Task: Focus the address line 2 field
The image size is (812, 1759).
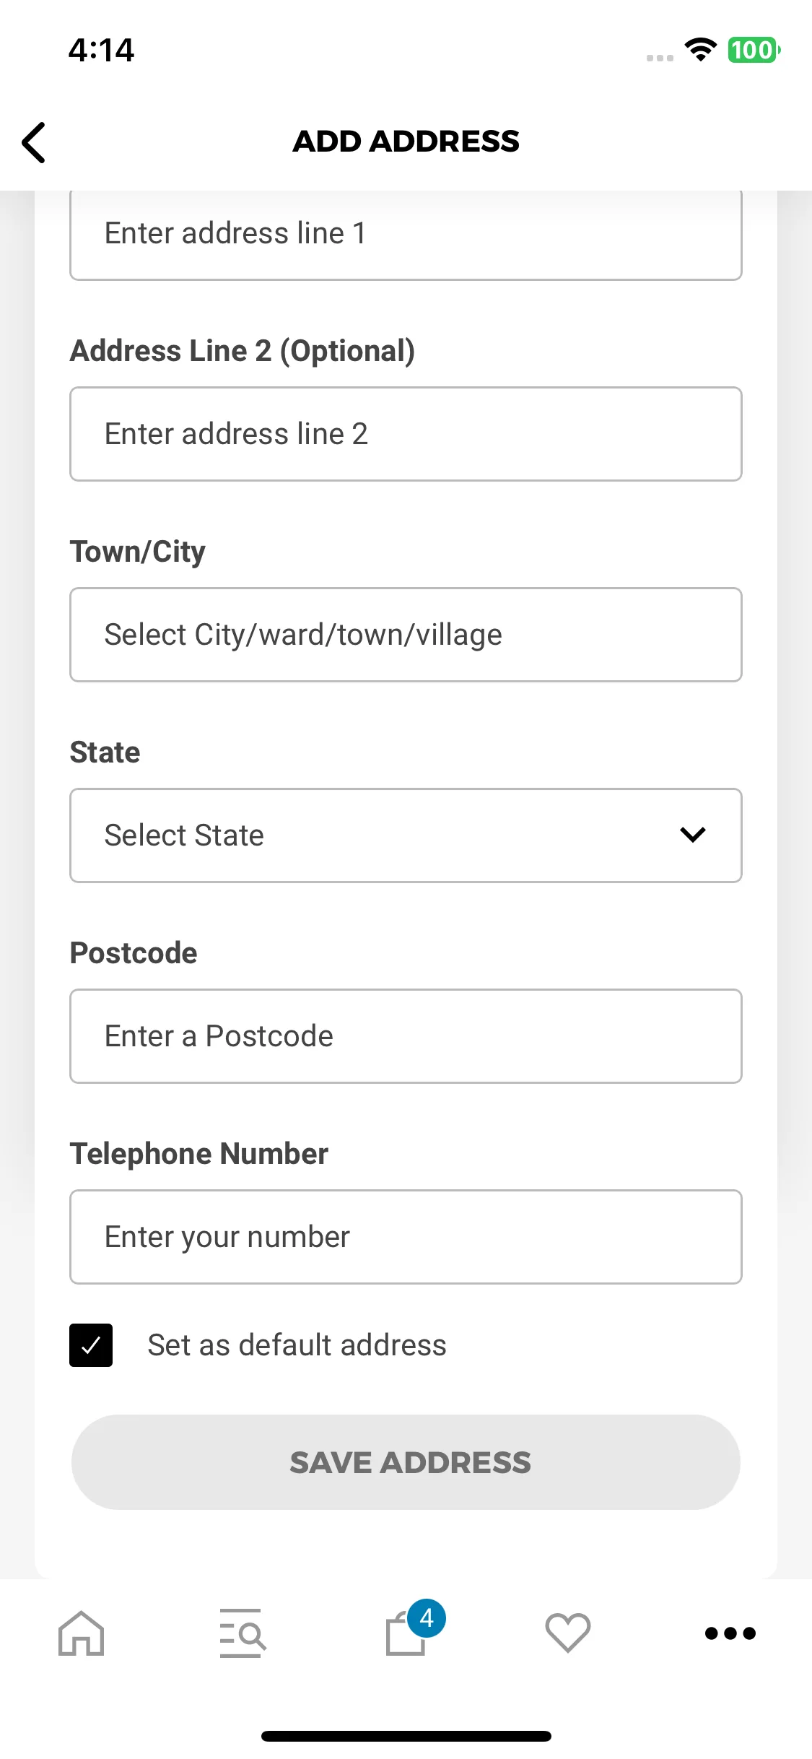Action: coord(406,434)
